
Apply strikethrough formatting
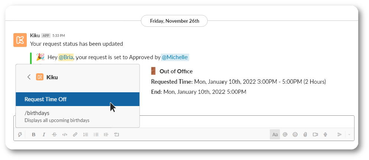54,135
